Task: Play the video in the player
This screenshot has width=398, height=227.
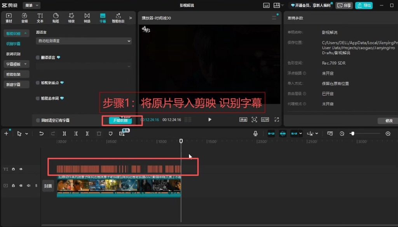Action: (x=209, y=120)
